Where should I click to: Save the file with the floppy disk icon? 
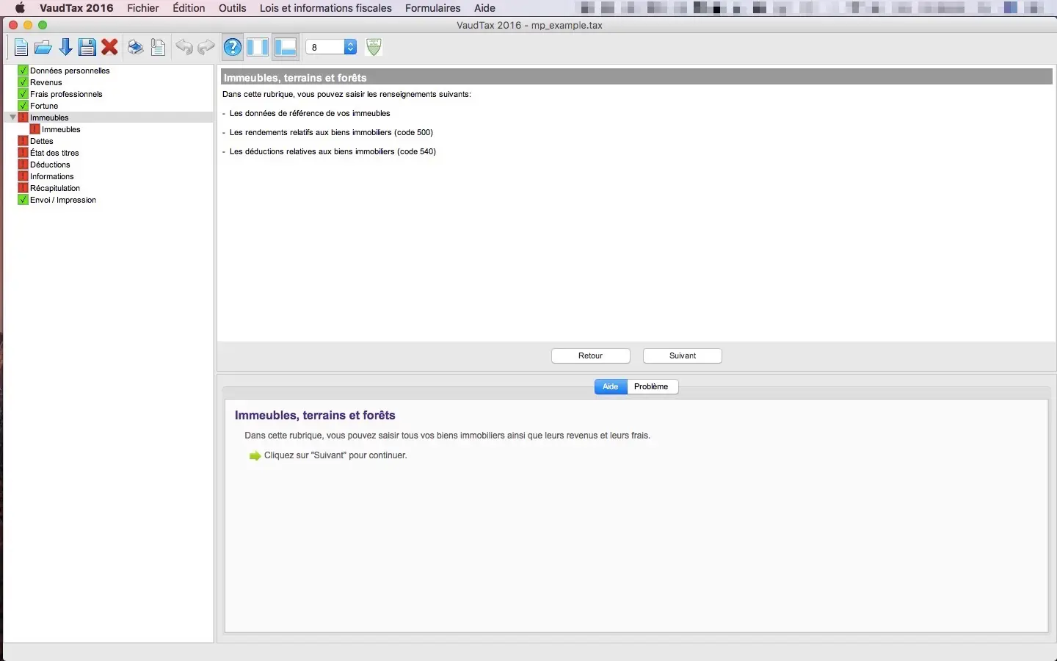[x=87, y=48]
